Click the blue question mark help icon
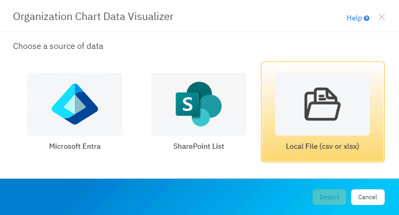The height and width of the screenshot is (215, 399). point(366,18)
